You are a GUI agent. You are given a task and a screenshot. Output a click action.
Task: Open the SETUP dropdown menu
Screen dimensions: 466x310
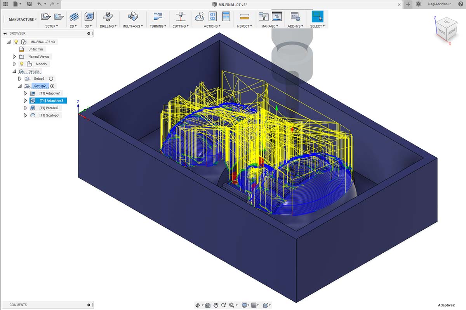51,26
